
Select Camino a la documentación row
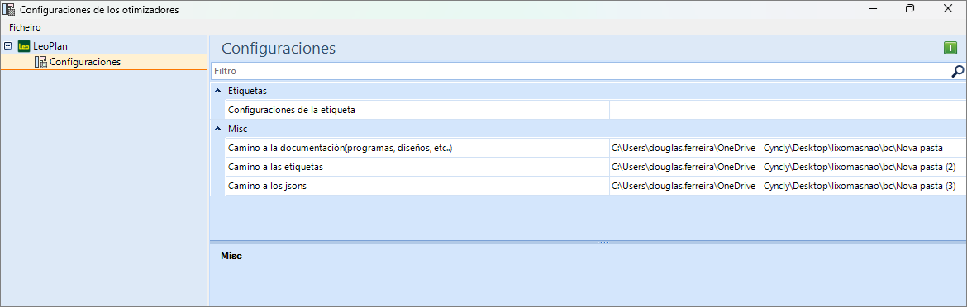coord(417,149)
